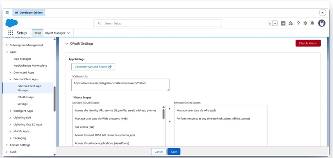The height and width of the screenshot is (158, 333).
Task: Click the sidebar scrollbar thumb
Action: (x=54, y=99)
